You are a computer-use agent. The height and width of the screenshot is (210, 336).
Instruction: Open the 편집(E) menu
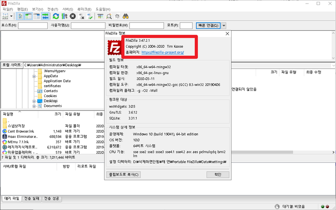click(23, 9)
